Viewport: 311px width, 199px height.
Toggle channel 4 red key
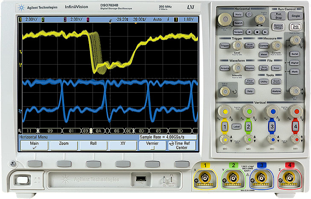295,126
